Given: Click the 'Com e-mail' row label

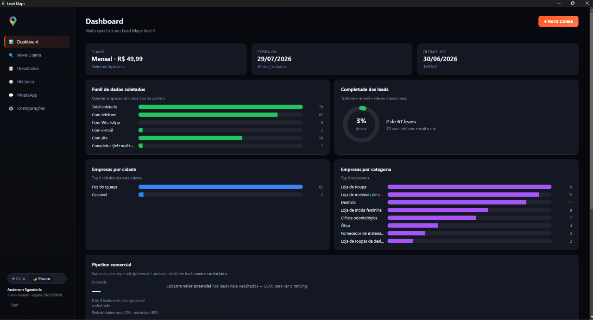Looking at the screenshot, I should (102, 130).
